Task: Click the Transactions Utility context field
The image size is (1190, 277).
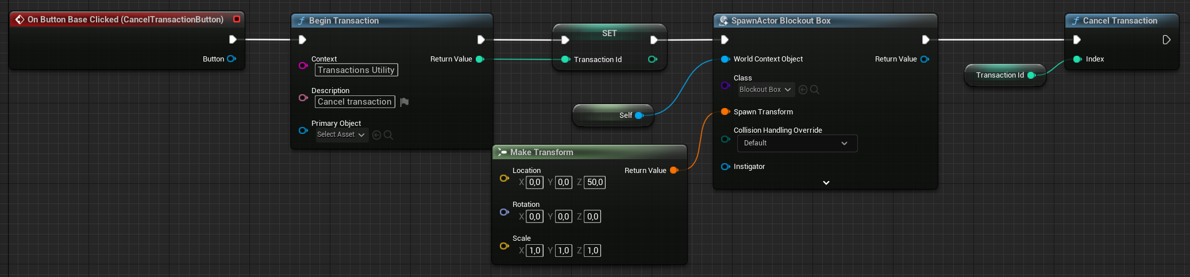Action: pos(356,70)
